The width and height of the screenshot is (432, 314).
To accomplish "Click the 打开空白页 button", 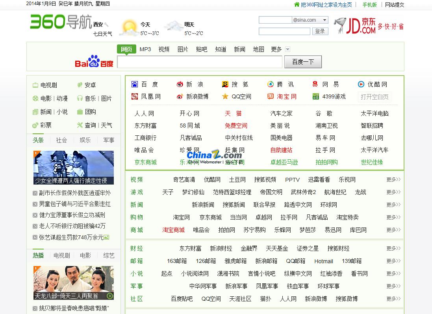I will pos(375,97).
